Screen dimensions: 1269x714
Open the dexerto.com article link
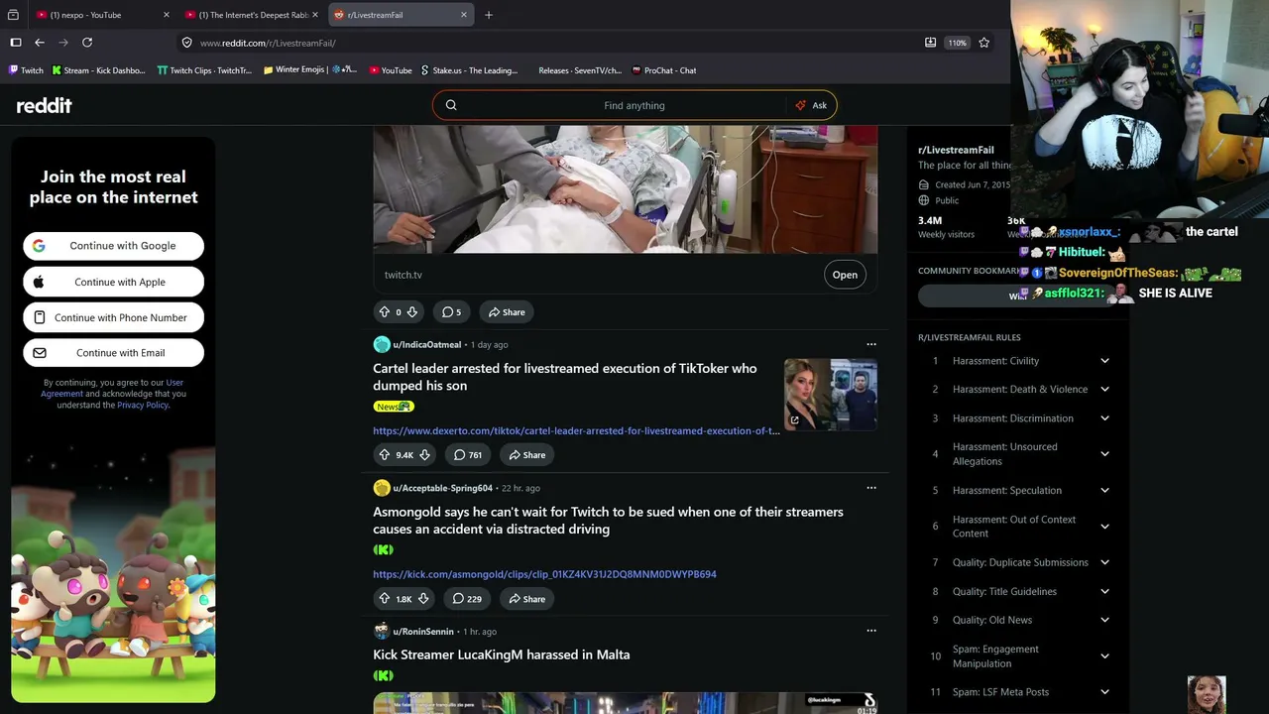pyautogui.click(x=576, y=431)
